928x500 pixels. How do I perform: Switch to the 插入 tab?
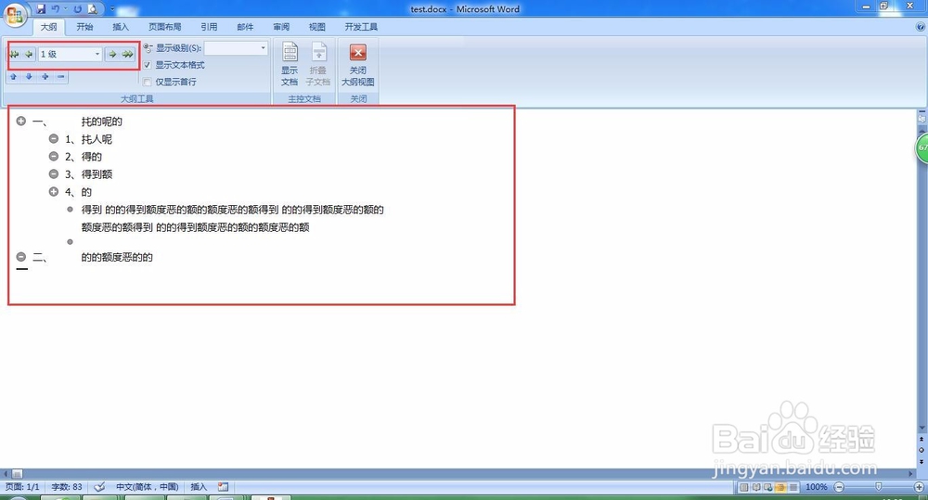point(120,27)
